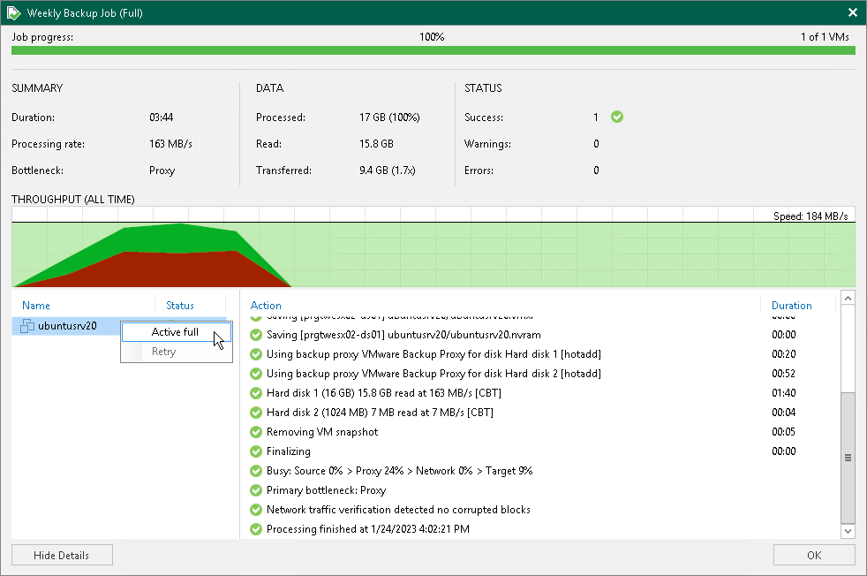Sort by the Status column header
The width and height of the screenshot is (867, 576).
click(x=179, y=305)
